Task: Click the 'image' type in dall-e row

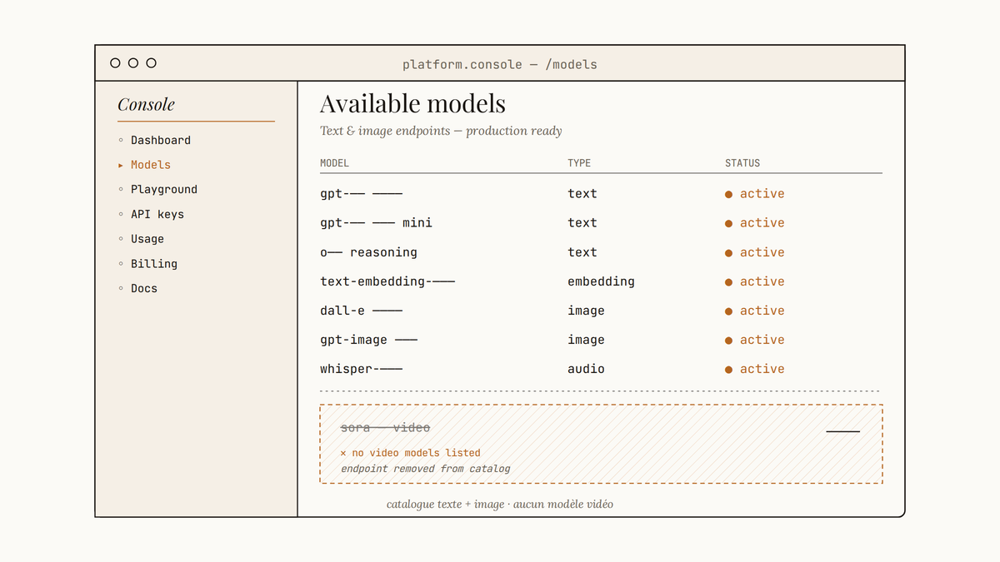Action: (x=586, y=311)
